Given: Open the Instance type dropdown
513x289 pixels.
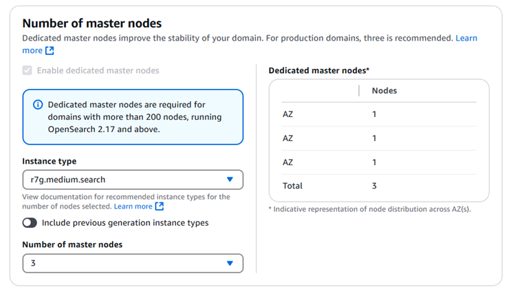Looking at the screenshot, I should point(132,180).
